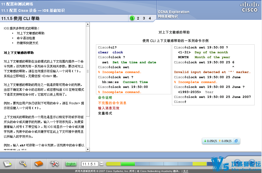Go to page 4 tab
The image size is (262, 173).
pos(150,18)
